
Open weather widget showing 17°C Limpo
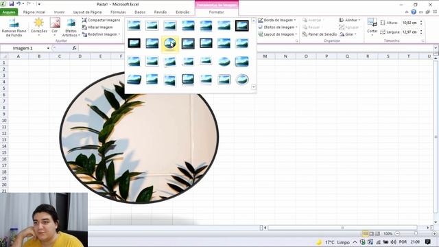pos(333,242)
